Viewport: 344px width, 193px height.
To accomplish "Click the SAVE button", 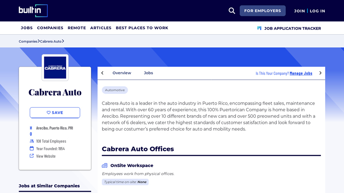I will pos(55,112).
